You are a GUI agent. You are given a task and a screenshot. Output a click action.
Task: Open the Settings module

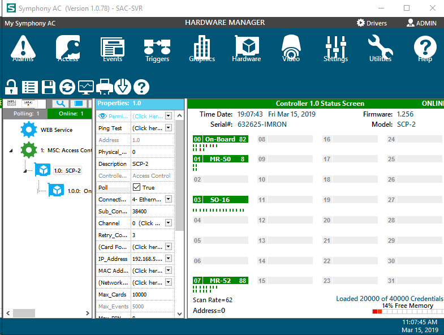335,49
